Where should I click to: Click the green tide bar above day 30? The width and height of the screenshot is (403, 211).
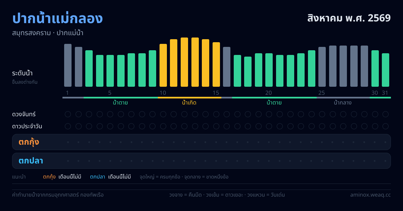point(375,68)
